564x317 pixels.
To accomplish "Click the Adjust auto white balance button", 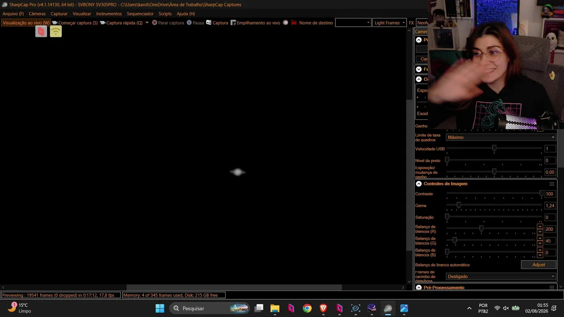I will 538,265.
